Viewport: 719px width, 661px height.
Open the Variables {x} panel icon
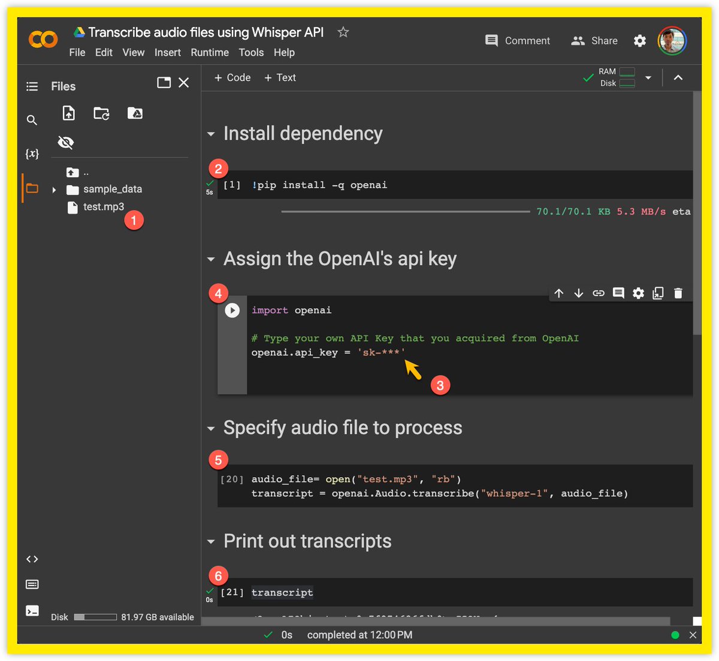point(32,153)
